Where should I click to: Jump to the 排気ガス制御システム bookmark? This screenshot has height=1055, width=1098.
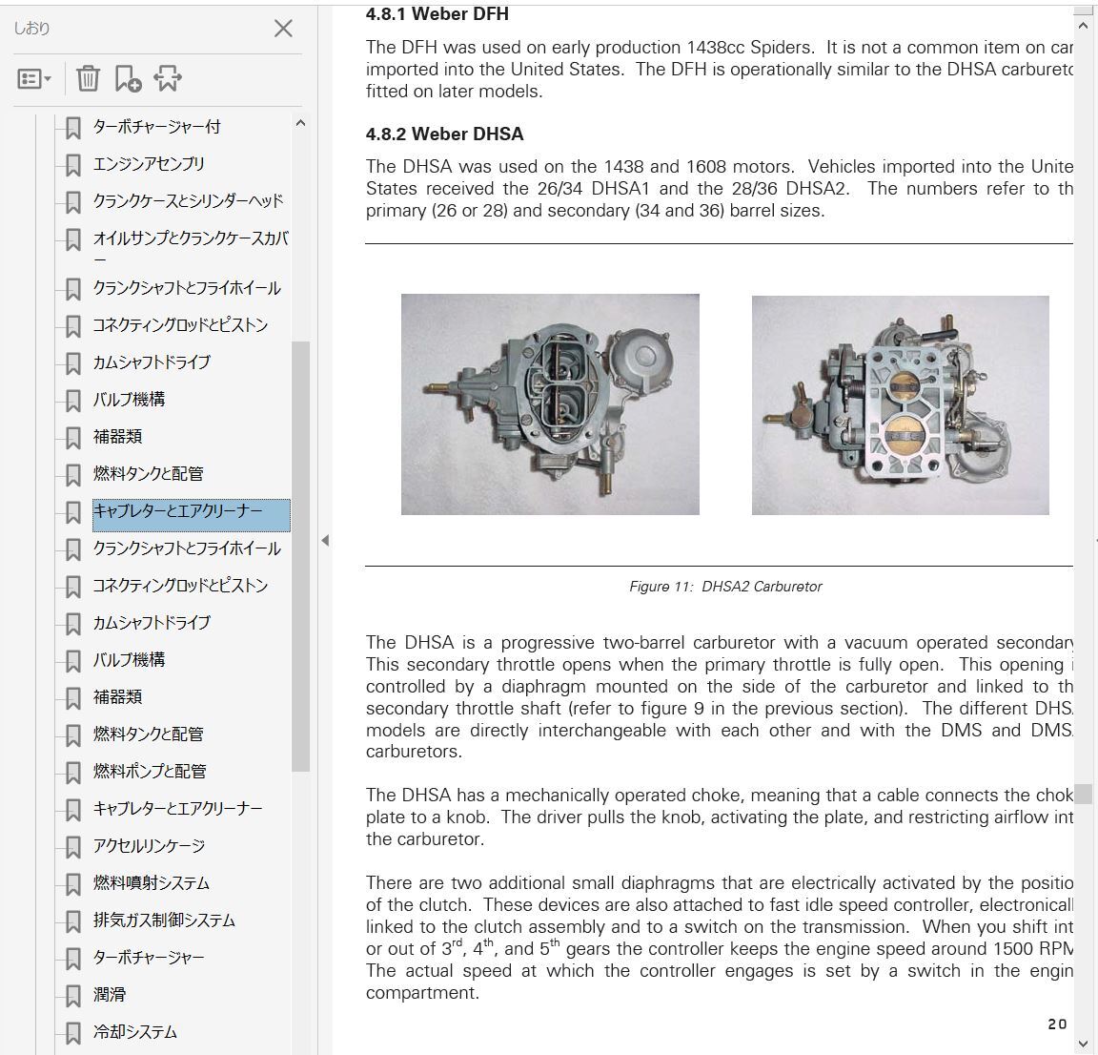pos(164,920)
